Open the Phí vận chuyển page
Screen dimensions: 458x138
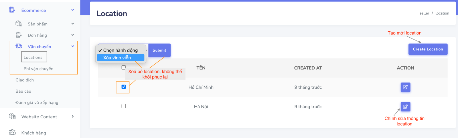tap(38, 69)
